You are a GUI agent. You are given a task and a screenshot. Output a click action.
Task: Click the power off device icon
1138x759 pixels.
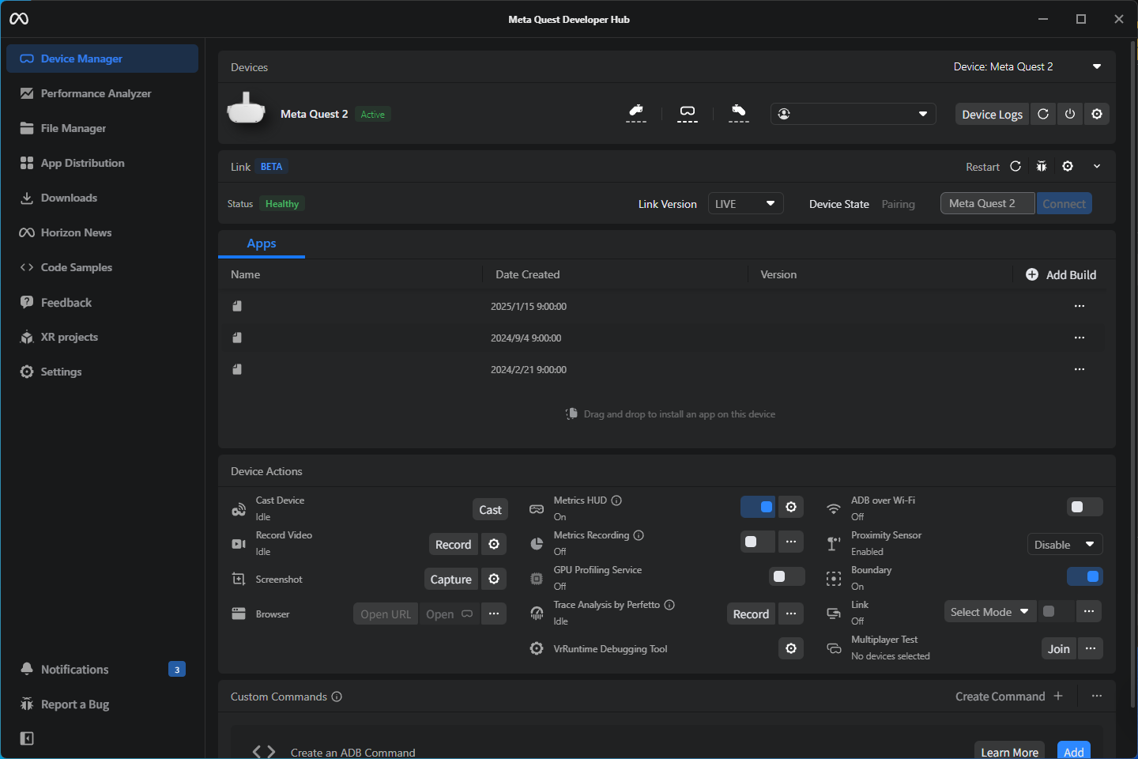1070,114
